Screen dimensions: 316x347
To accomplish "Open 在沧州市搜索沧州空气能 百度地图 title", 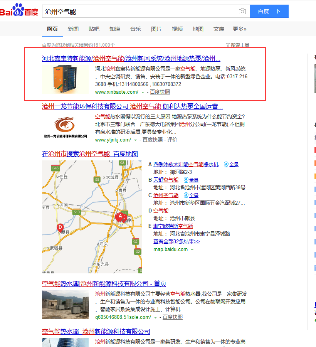I will (x=90, y=154).
